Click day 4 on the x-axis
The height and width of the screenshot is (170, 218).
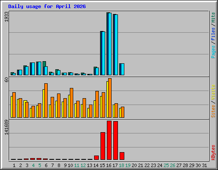pyautogui.click(x=33, y=165)
